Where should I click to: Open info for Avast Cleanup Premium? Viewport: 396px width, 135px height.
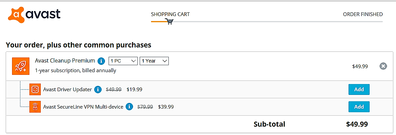(x=101, y=61)
